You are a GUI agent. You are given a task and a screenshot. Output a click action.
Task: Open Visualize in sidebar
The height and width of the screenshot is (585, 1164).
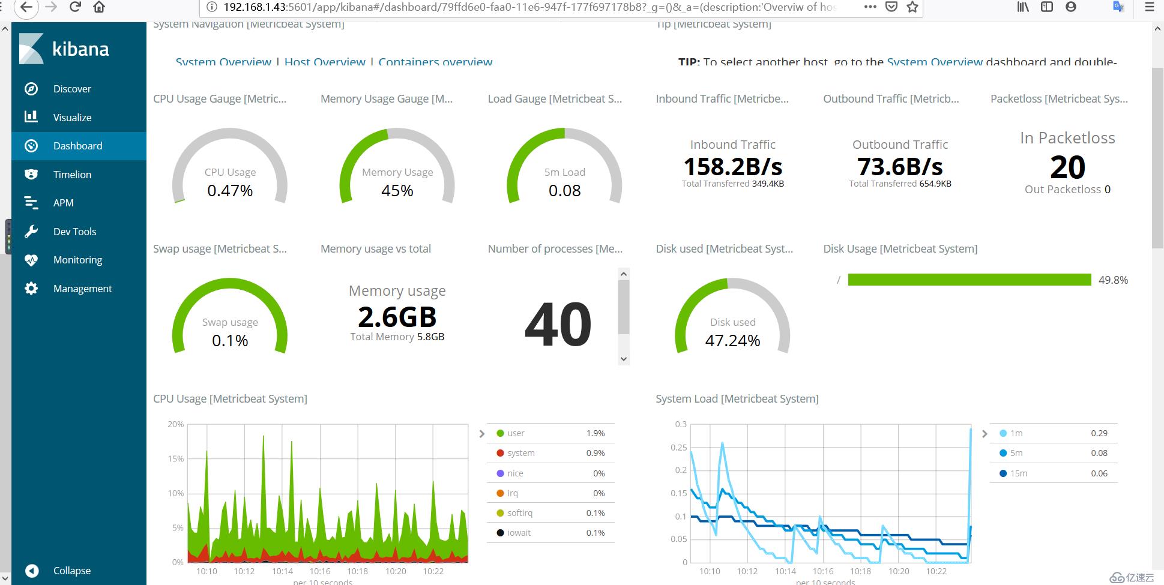click(72, 118)
